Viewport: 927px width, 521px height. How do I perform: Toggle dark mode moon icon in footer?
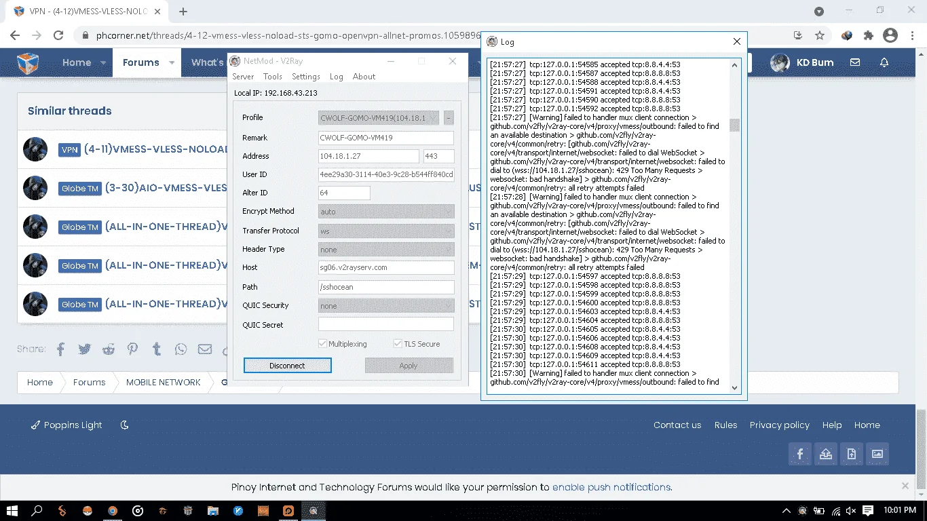point(124,425)
